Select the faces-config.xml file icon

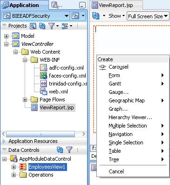click(x=44, y=76)
